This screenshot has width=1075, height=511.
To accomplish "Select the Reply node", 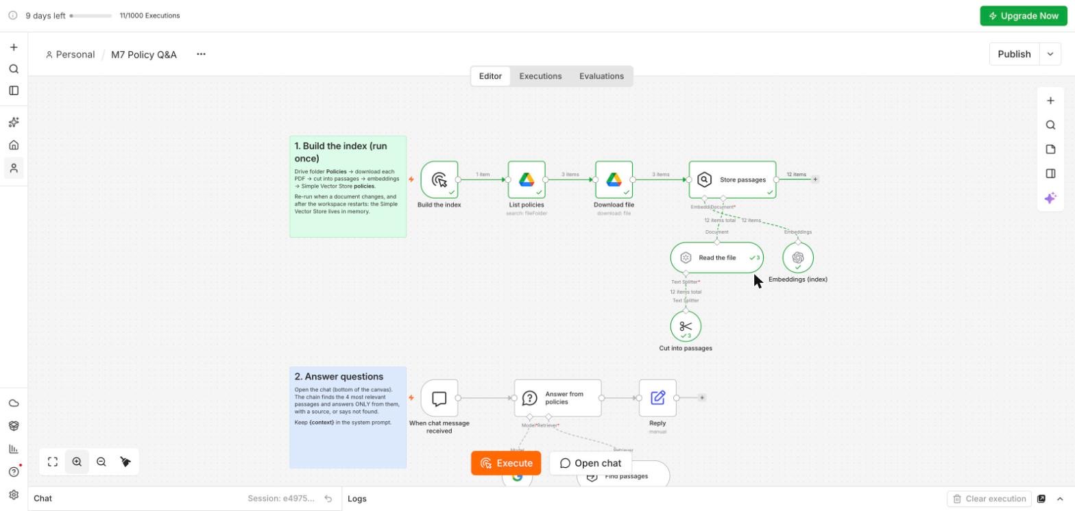I will click(657, 398).
